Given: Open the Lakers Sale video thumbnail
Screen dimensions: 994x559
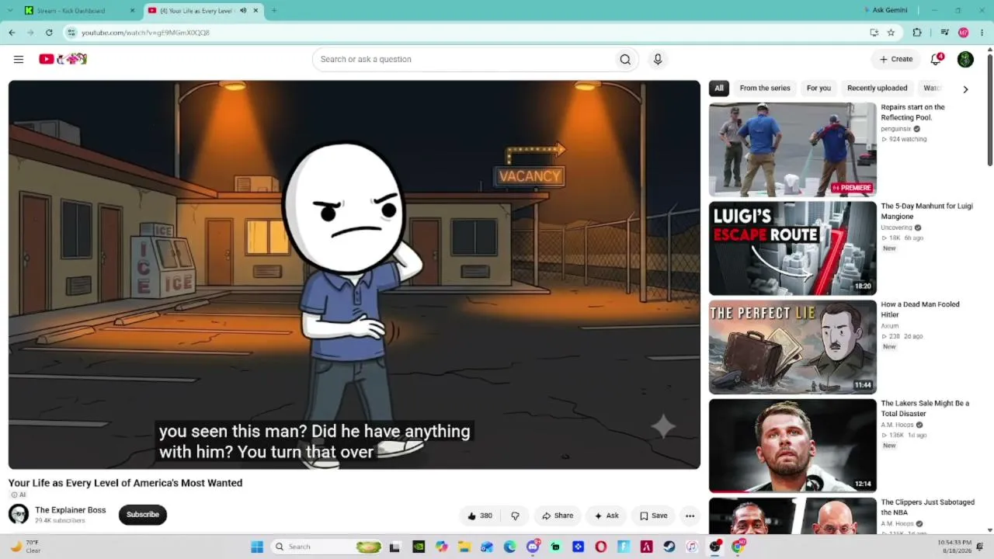Looking at the screenshot, I should click(792, 446).
